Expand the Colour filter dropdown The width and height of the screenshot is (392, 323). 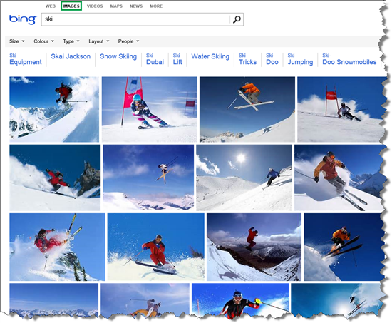click(43, 41)
